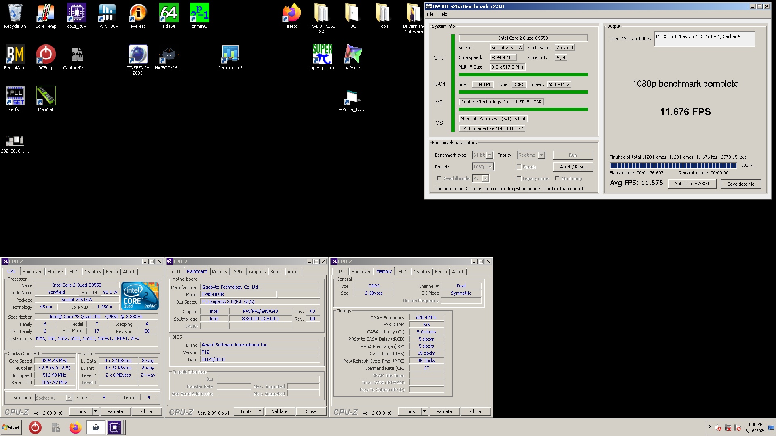Launch Firefox from desktop icon
The width and height of the screenshot is (776, 436).
coord(291,16)
